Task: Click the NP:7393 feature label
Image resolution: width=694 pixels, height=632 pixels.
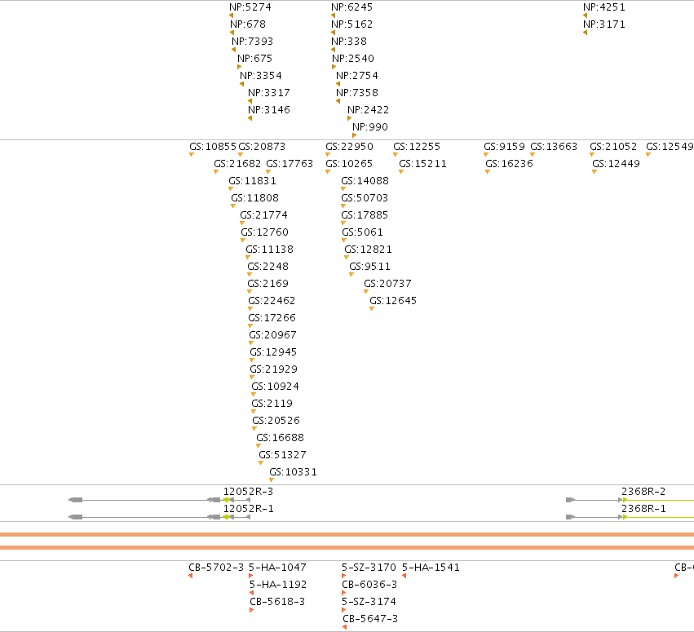Action: click(x=252, y=42)
